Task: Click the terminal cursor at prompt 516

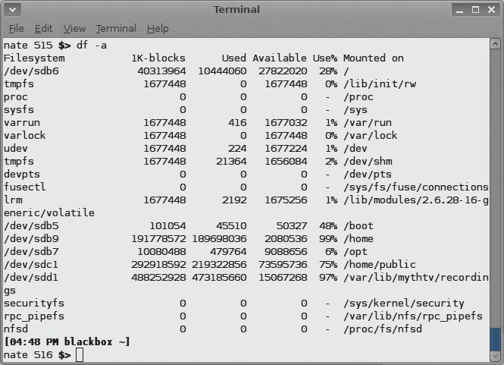Action: click(80, 355)
